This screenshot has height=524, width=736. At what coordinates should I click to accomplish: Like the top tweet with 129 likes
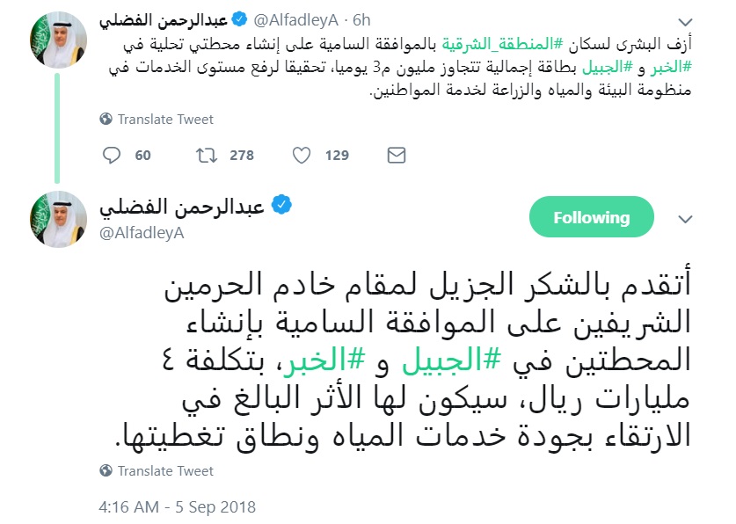pyautogui.click(x=302, y=156)
